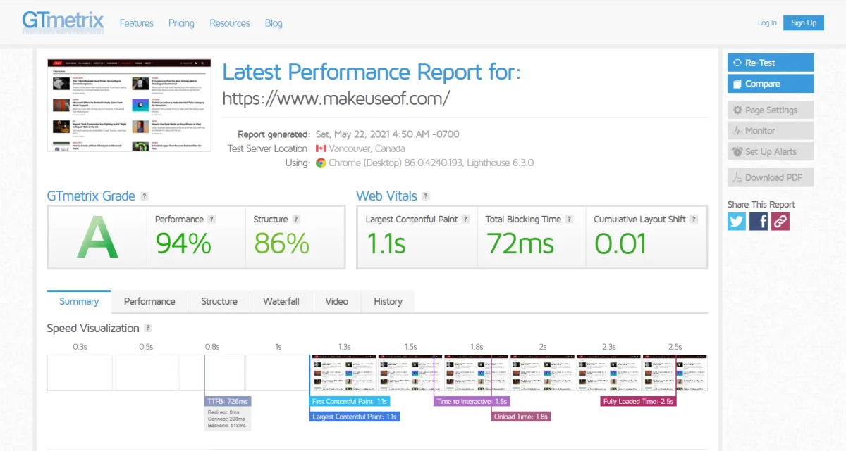
Task: Click Set Up Alerts button
Action: [771, 151]
